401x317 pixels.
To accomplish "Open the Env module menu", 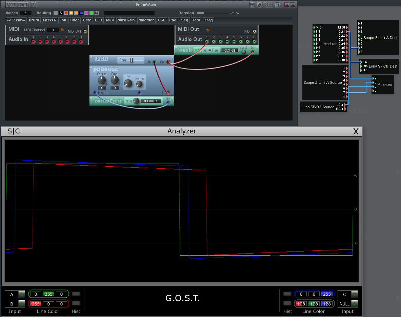I will click(63, 20).
